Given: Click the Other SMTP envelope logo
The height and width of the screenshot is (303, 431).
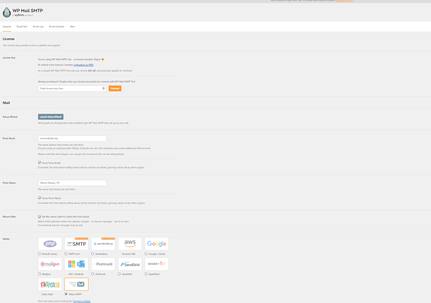Looking at the screenshot, I should [76, 284].
